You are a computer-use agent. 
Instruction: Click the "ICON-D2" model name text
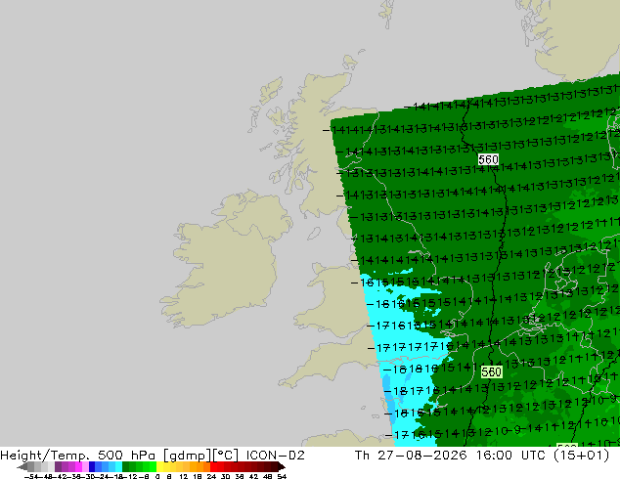pyautogui.click(x=275, y=456)
